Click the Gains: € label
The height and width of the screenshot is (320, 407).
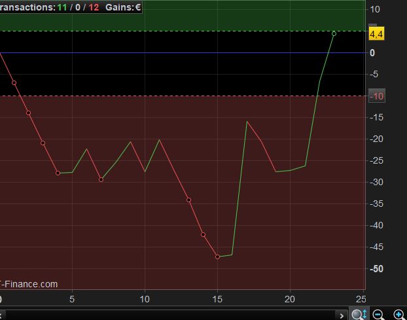tap(123, 7)
